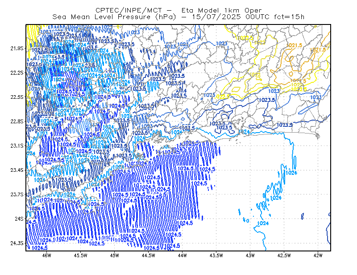The height and width of the screenshot is (275, 357).
Task: Click the '44.5W' longitude axis label
Action: [149, 255]
